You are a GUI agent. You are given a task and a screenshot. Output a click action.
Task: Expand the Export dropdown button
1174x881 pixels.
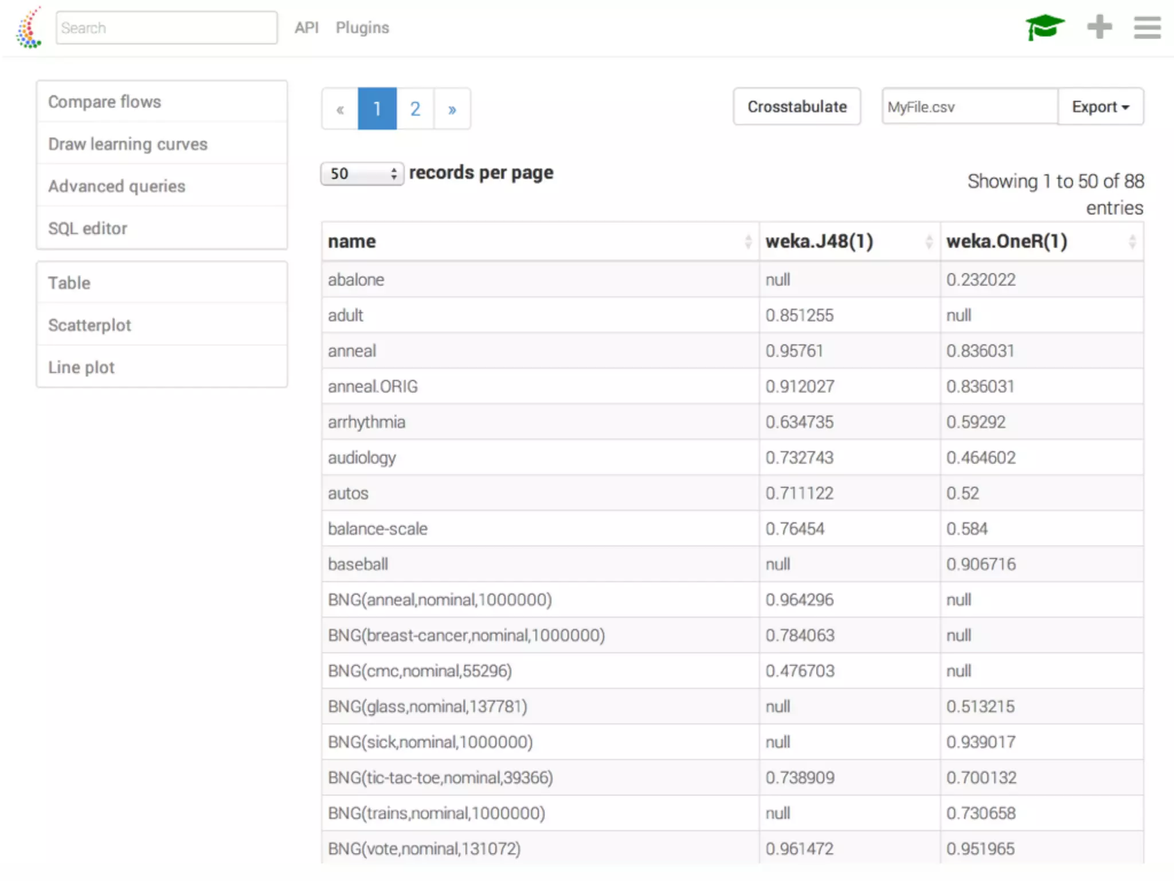(x=1100, y=107)
